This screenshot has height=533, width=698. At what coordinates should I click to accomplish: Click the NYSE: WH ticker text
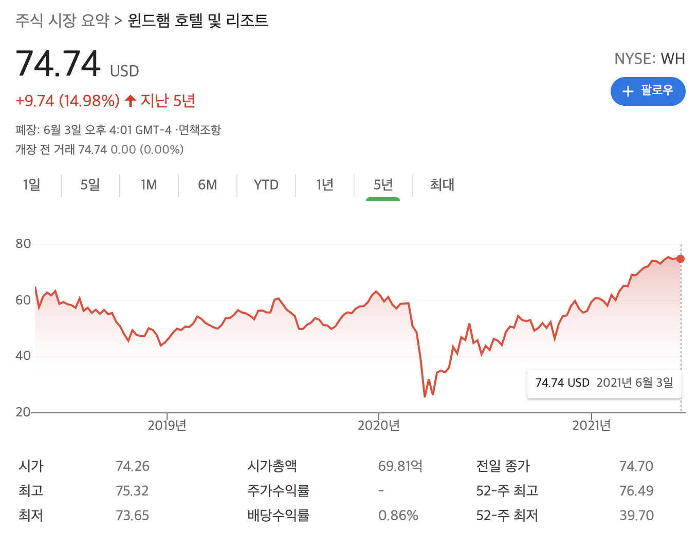(650, 59)
